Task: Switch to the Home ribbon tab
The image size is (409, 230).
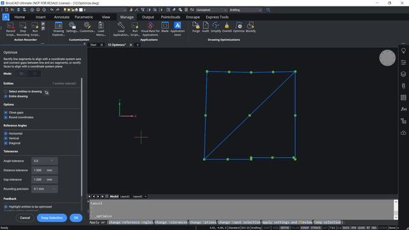Action: pos(20,17)
